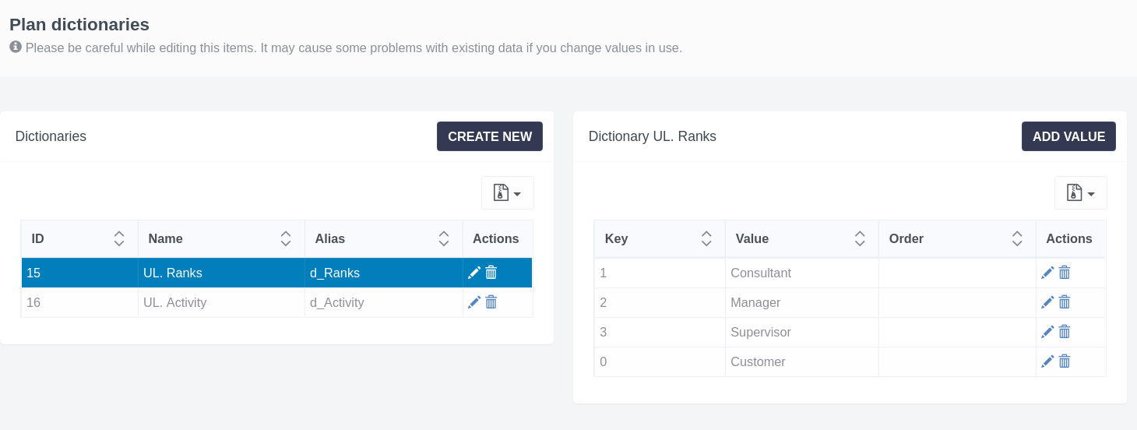Edit the Supervisor value row
The image size is (1137, 430).
click(x=1047, y=332)
